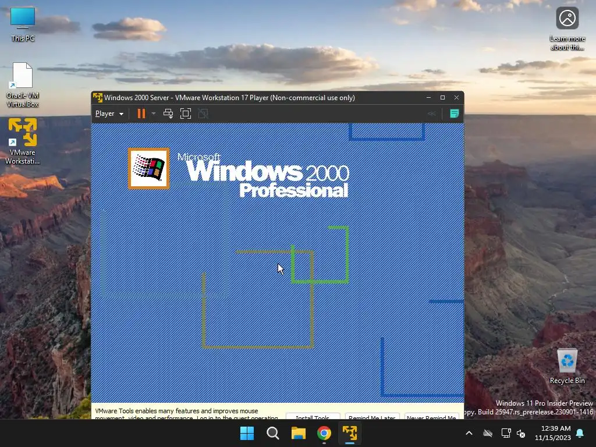Enter full screen mode in VMware Player
The image size is (596, 447).
click(x=186, y=113)
